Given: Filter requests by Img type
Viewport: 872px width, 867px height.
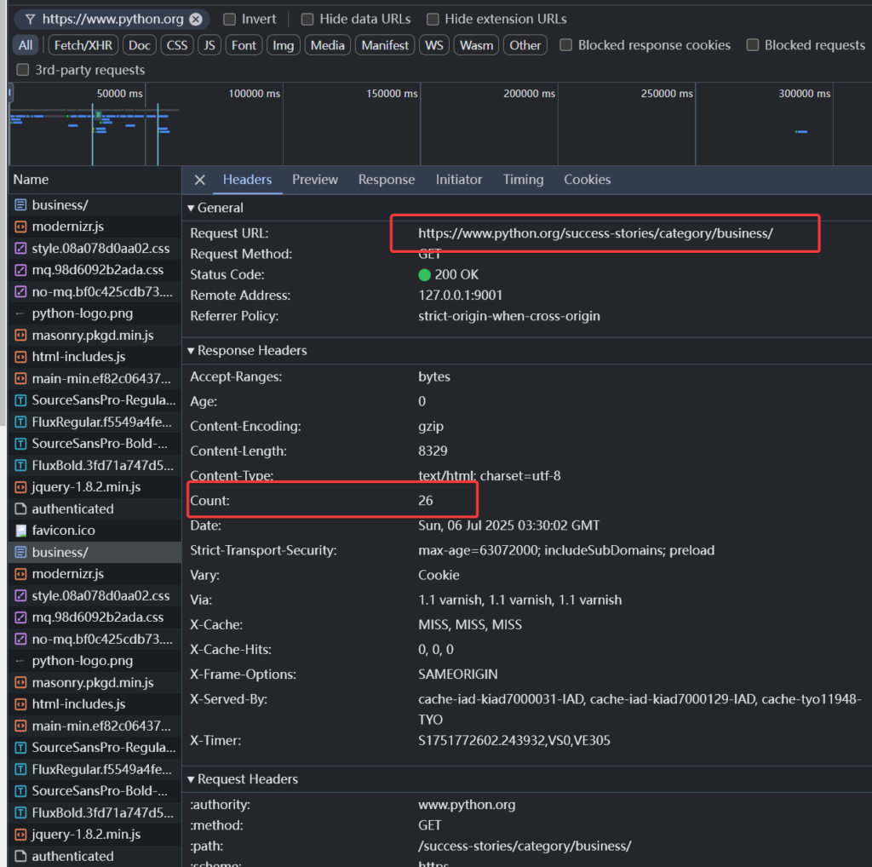Looking at the screenshot, I should click(x=283, y=45).
